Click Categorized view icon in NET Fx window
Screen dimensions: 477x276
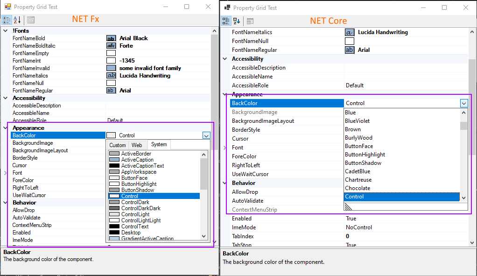pos(7,20)
